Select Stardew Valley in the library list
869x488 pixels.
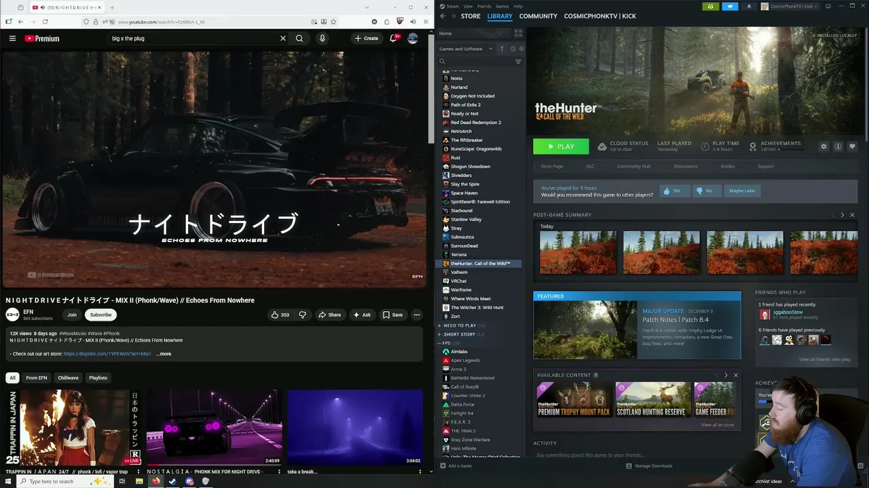point(466,220)
